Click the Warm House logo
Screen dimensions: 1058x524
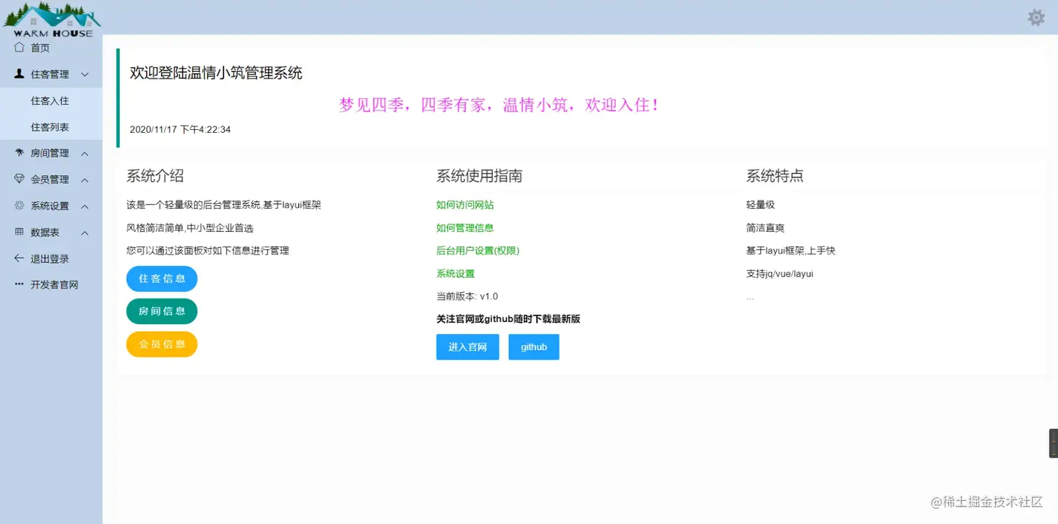pos(52,20)
